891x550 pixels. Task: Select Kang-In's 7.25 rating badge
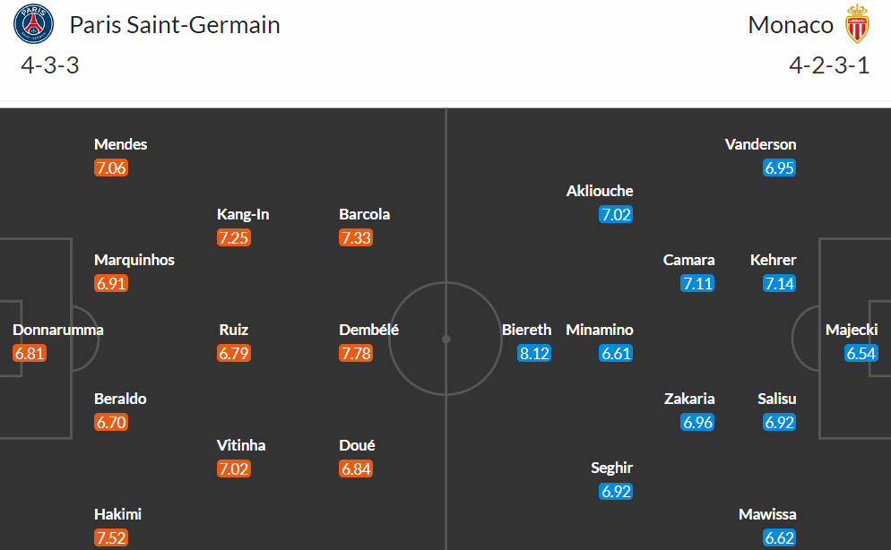234,237
